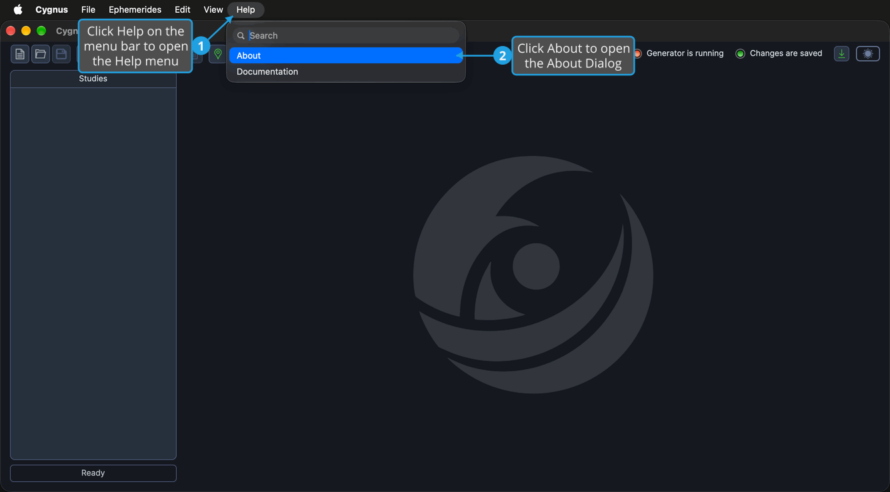Click the Generator is running status text
Viewport: 890px width, 492px height.
coord(685,53)
